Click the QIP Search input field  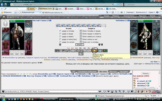point(142,5)
